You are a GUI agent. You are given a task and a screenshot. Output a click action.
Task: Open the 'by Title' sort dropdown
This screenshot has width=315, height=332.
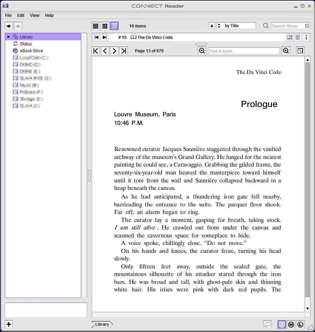(236, 26)
